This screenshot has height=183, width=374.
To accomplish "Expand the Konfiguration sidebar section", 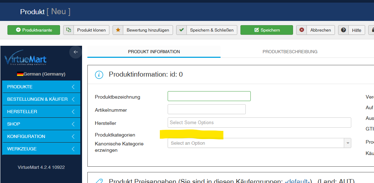I will click(x=41, y=137).
